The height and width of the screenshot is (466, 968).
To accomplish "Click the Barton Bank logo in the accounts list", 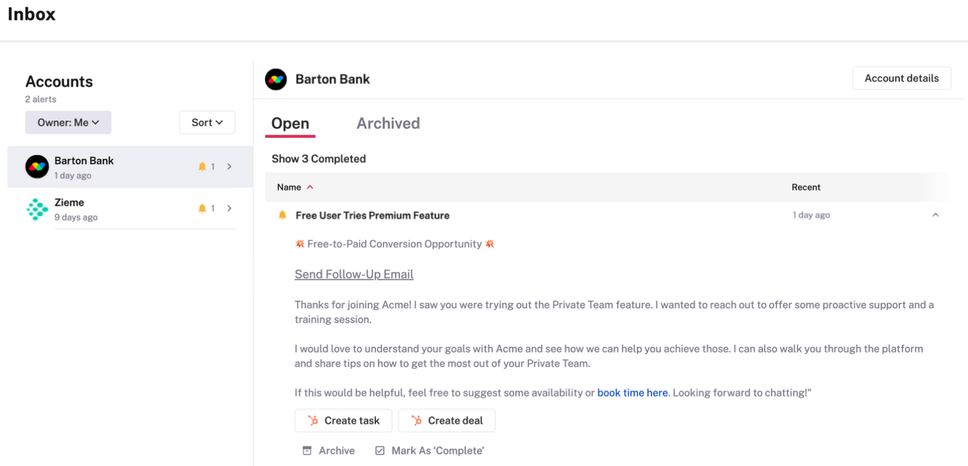I will click(x=37, y=167).
